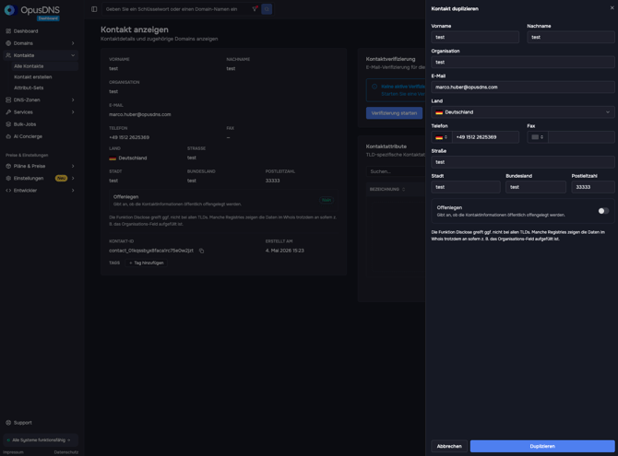Click the Abbrechen button

449,446
